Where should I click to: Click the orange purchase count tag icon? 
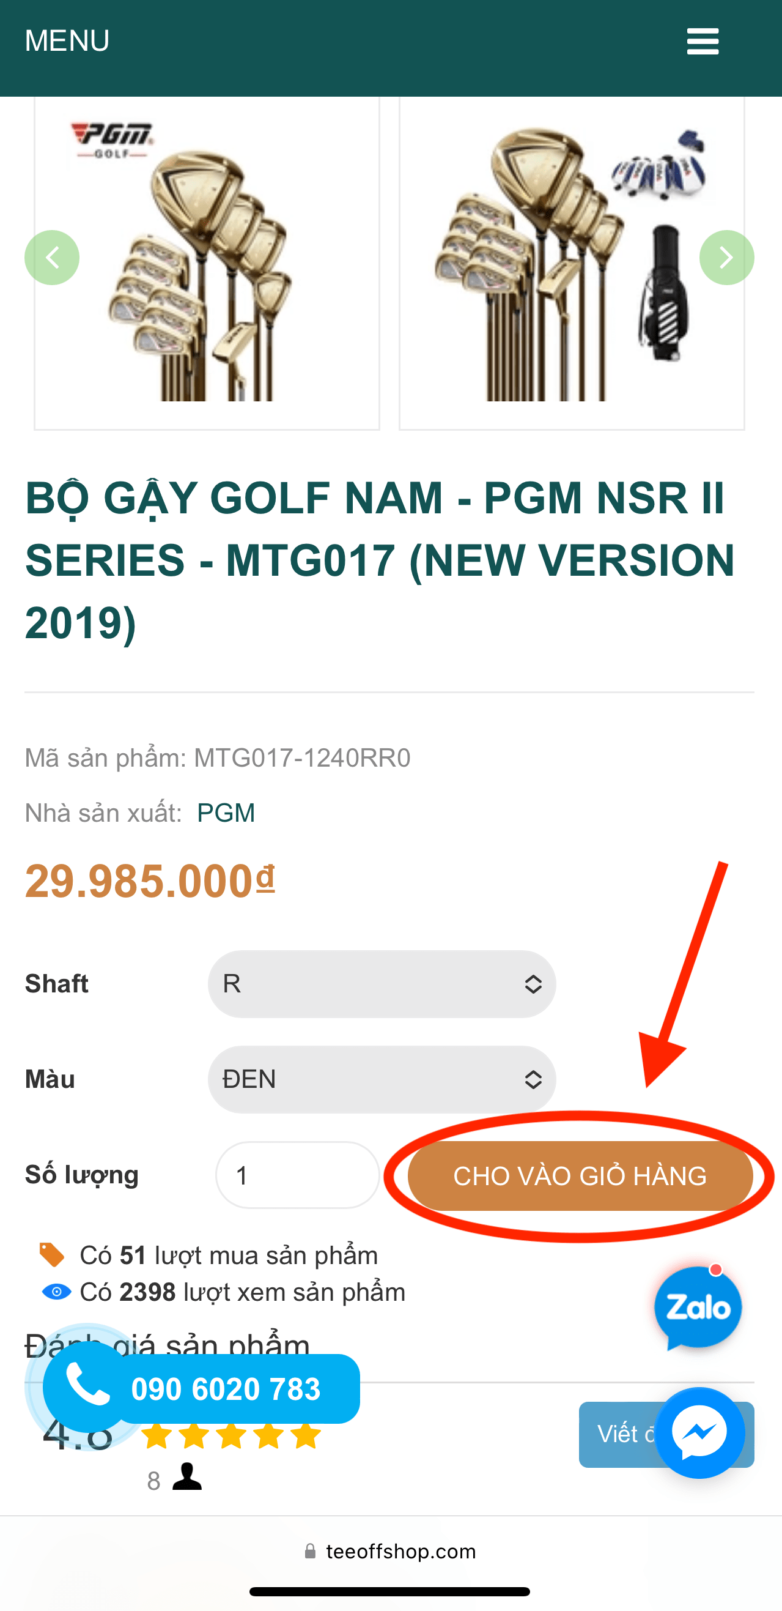pos(53,1254)
